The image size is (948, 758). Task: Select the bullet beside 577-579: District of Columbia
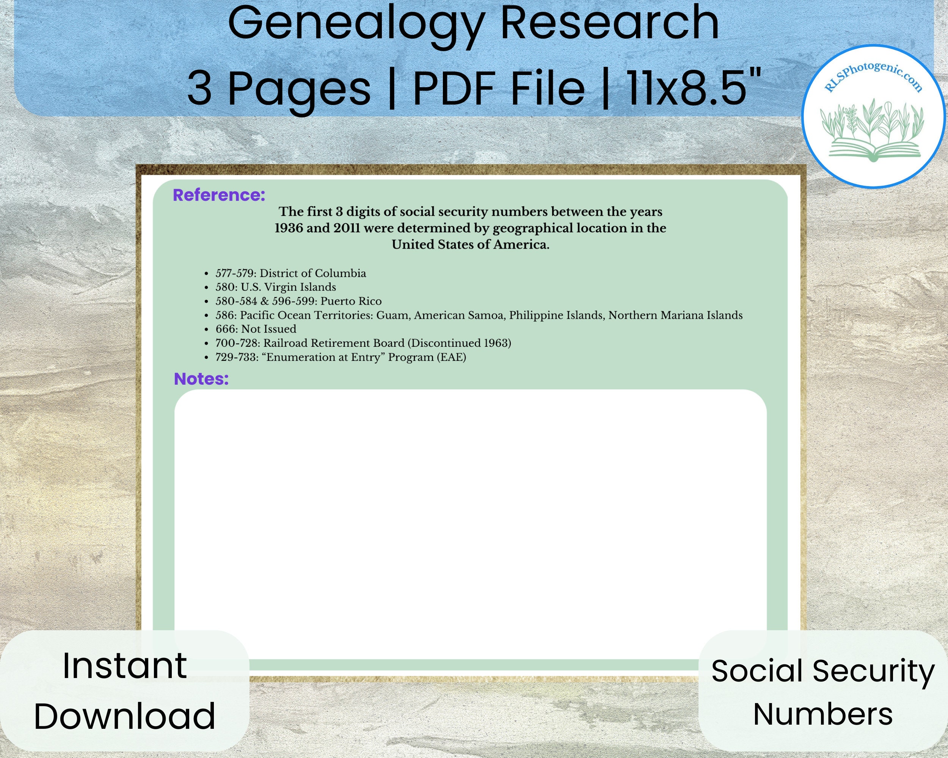(207, 273)
